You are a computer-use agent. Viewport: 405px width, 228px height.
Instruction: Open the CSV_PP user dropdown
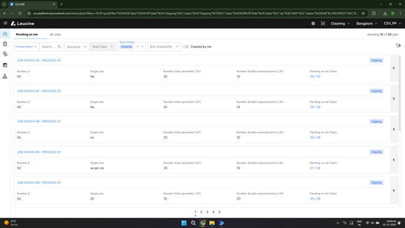click(x=392, y=24)
